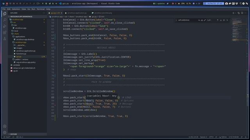Close the find widget
Image resolution: width=250 pixels, height=140 pixels.
[x=227, y=20]
